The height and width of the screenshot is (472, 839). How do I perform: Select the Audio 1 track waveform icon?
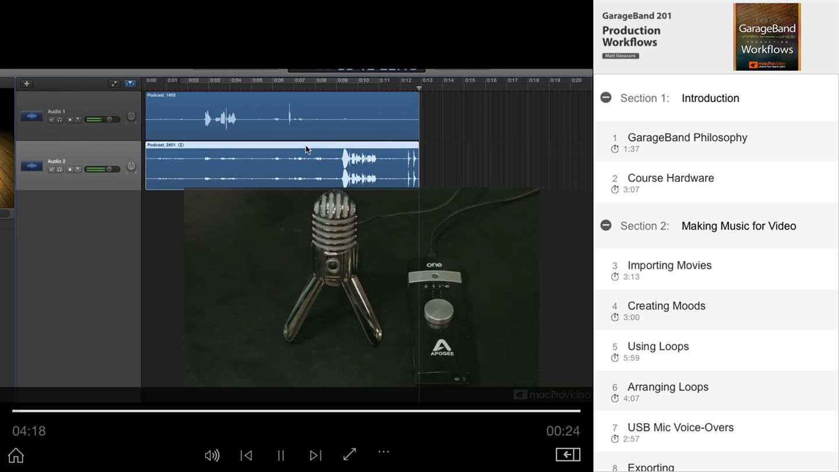point(31,116)
